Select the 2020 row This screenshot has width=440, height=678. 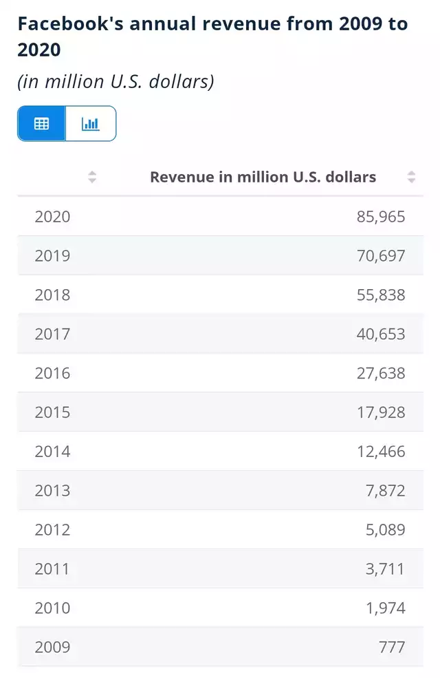pos(220,216)
